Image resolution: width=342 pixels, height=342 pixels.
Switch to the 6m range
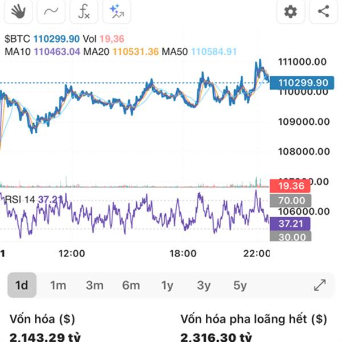coord(131,285)
